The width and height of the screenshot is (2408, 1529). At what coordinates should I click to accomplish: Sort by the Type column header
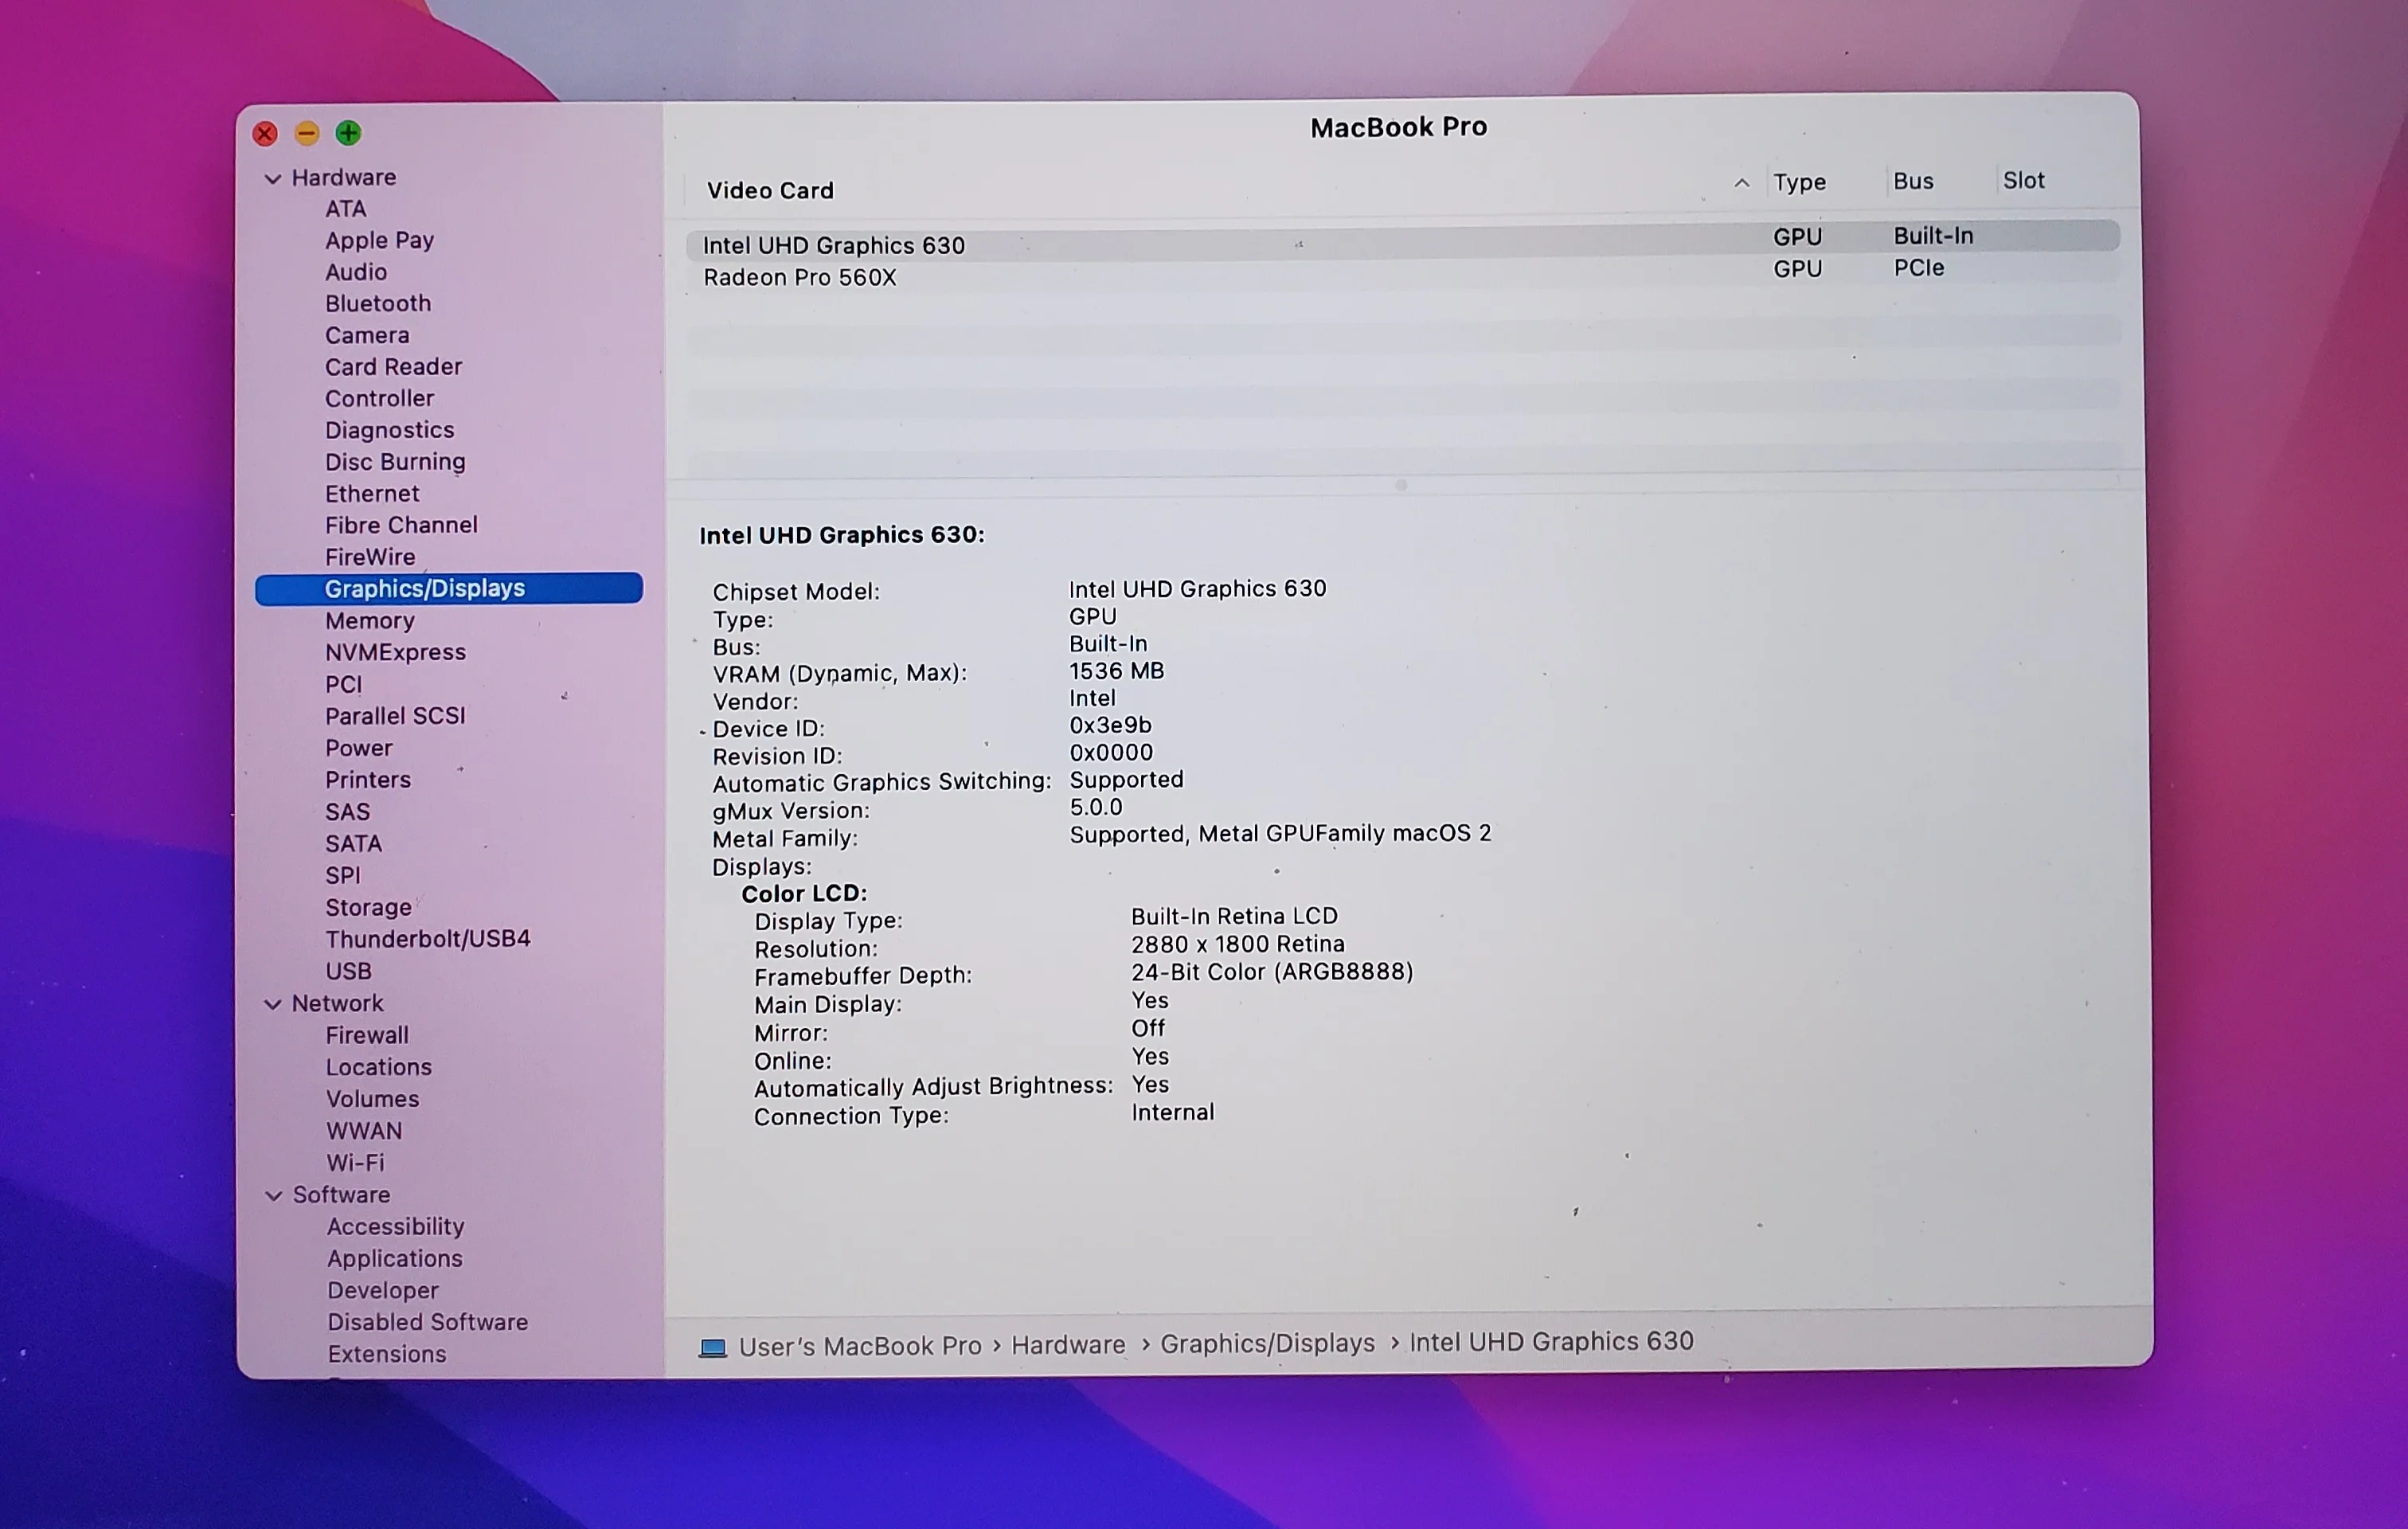click(1799, 183)
